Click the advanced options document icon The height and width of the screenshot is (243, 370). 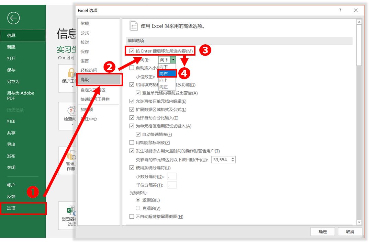(x=133, y=26)
